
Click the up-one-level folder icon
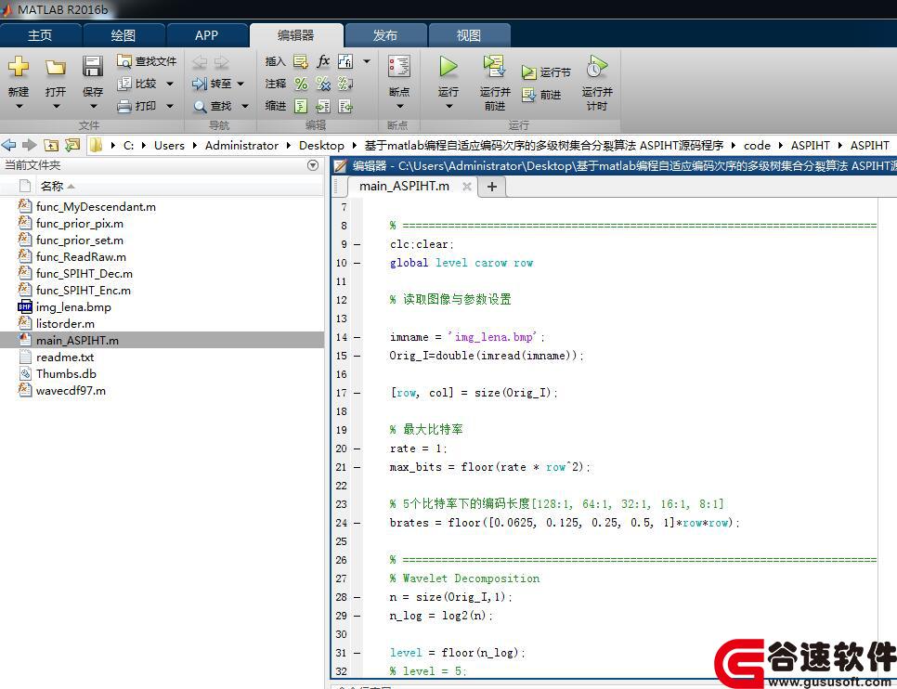pos(51,146)
